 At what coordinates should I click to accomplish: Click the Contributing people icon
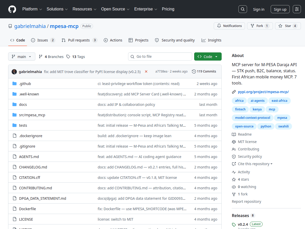(x=234, y=149)
